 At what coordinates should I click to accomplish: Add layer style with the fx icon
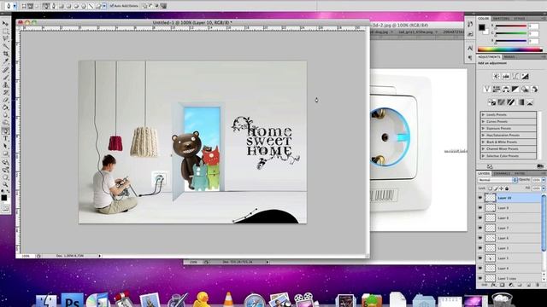pos(493,285)
